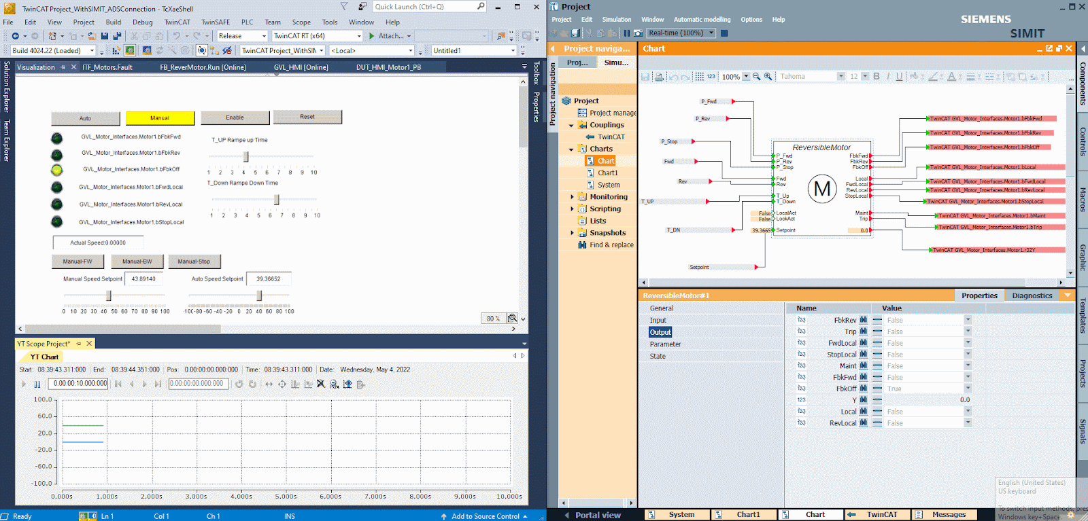Screen dimensions: 1088x521
Task: Click Bold formatting in SIMIT chart toolbar
Action: pyautogui.click(x=877, y=76)
